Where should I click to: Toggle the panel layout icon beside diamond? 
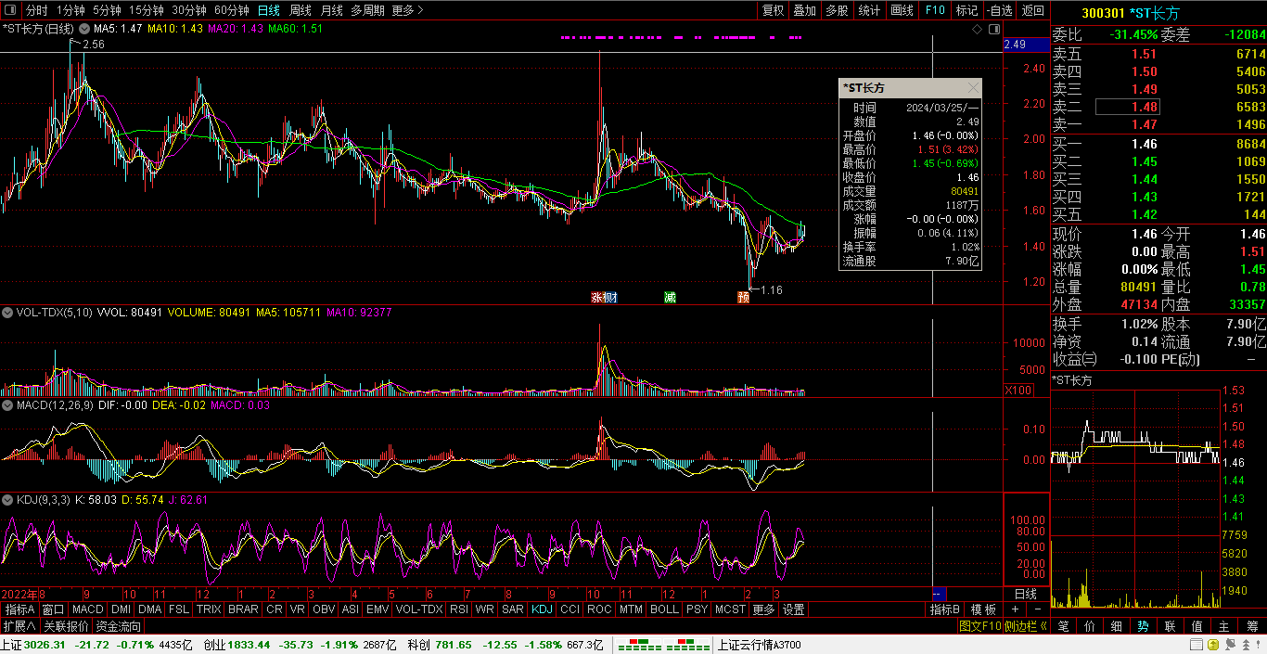pos(993,30)
